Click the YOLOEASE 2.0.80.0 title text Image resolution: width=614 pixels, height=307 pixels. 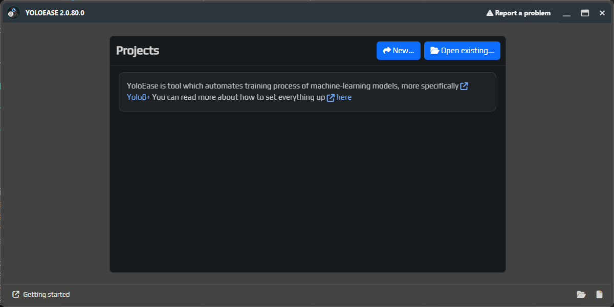point(55,13)
